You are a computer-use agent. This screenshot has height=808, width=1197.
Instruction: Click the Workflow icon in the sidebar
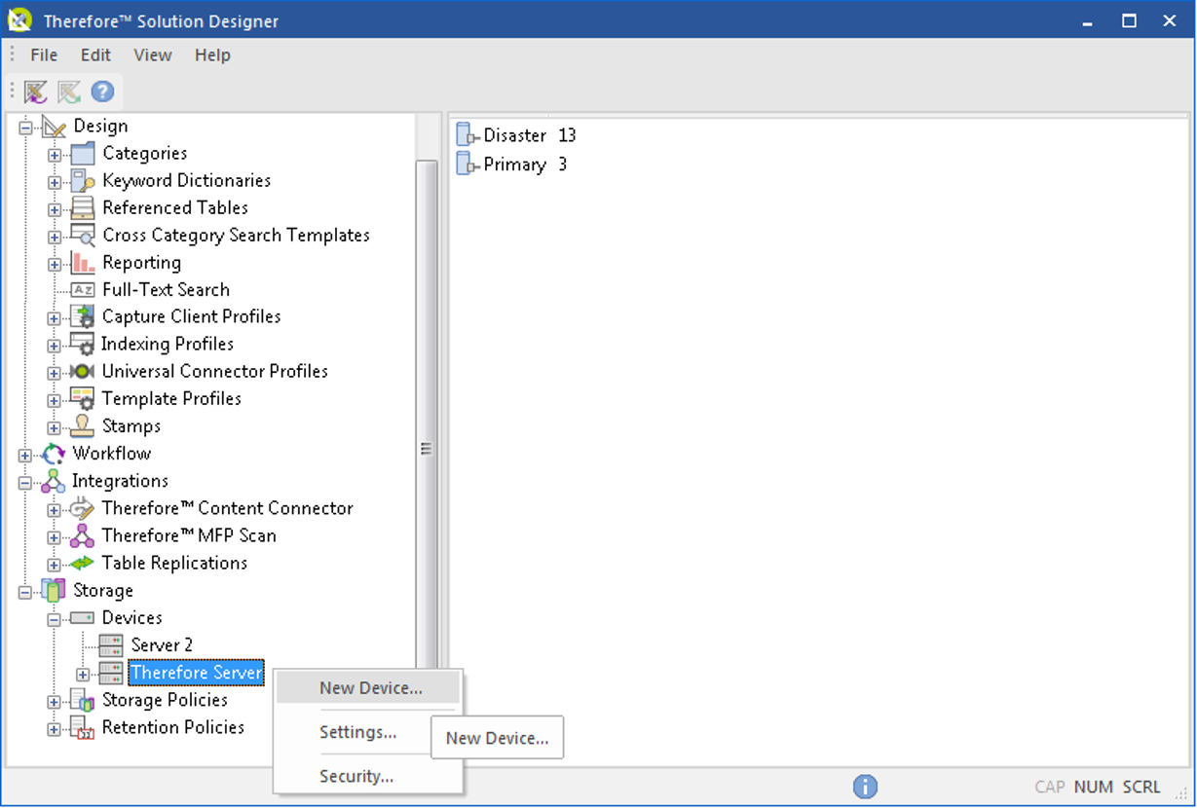(x=55, y=453)
